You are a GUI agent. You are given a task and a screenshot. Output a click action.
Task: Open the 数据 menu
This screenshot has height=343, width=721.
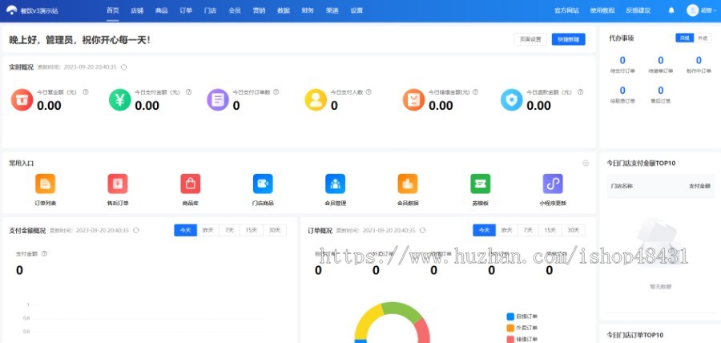point(284,10)
